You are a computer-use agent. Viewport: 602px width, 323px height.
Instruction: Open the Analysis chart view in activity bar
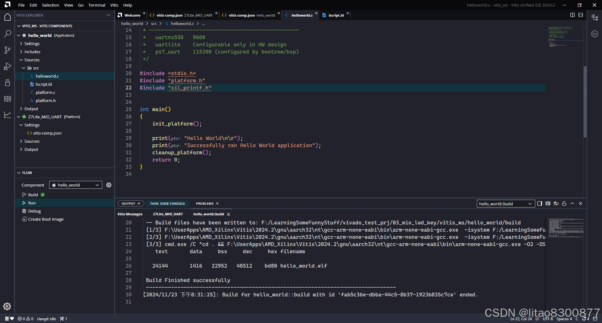pyautogui.click(x=8, y=115)
